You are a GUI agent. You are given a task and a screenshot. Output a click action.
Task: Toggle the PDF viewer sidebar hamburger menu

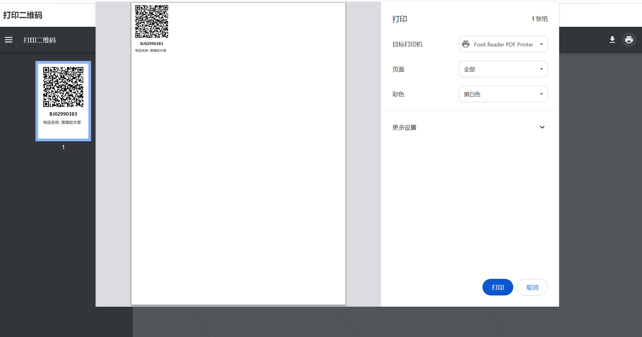[9, 40]
